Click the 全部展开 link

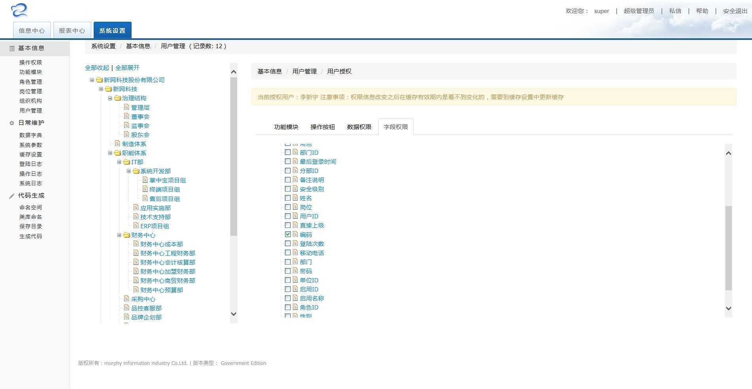(127, 68)
